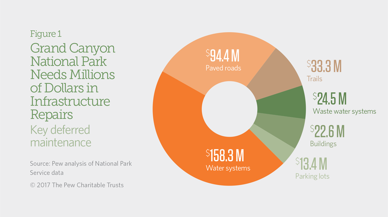388x217 pixels.
Task: Select the $22.6 M amount text
Action: pyautogui.click(x=327, y=131)
